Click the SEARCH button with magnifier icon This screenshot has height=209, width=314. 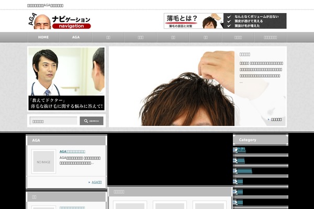coord(92,121)
